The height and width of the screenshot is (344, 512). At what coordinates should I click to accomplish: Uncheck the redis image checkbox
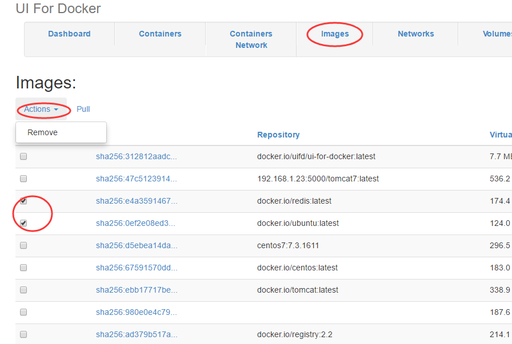point(23,201)
